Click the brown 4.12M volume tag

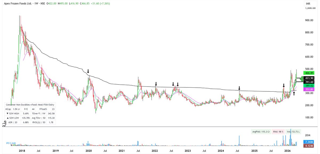(x=309, y=146)
